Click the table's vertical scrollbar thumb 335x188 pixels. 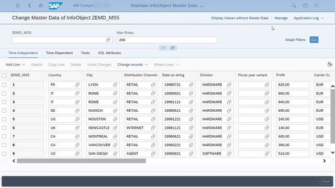pyautogui.click(x=333, y=116)
